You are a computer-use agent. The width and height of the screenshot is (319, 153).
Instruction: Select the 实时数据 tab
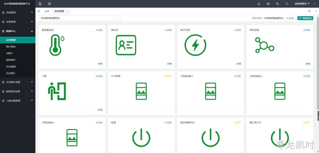tap(59, 11)
